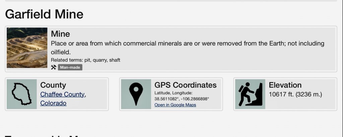
Task: Click the GPS Coordinates heading
Action: [186, 85]
